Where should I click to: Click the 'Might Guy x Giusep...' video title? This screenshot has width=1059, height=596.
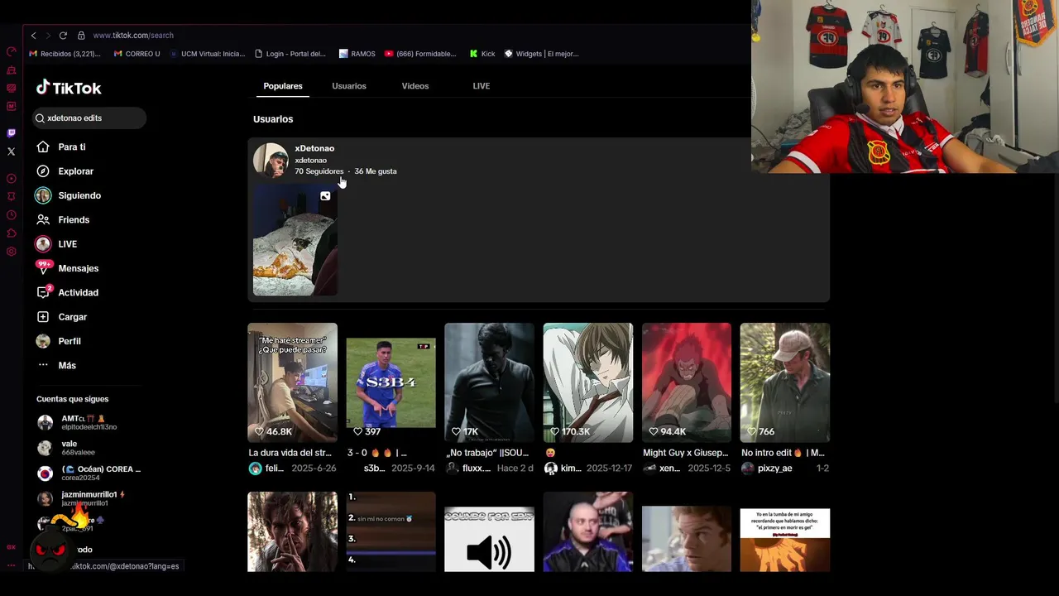pyautogui.click(x=686, y=453)
